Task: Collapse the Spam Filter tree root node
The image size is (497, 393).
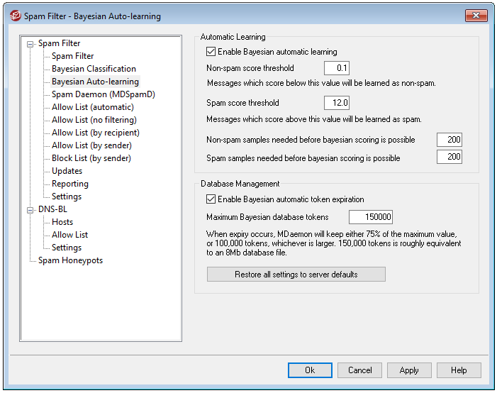Action: [x=30, y=43]
